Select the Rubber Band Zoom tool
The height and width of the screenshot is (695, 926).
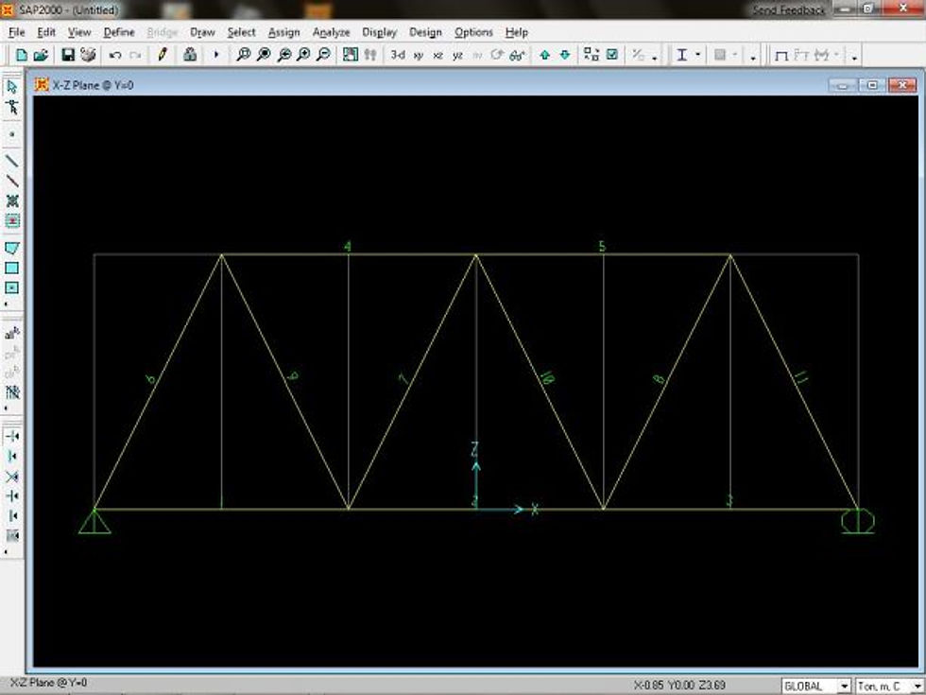coord(243,55)
